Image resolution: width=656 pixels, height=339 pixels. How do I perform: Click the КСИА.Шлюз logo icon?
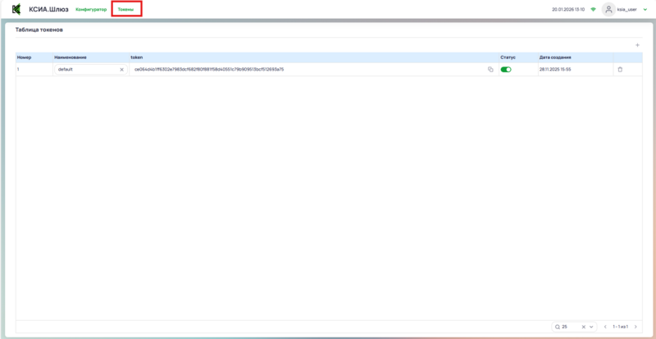pos(16,9)
